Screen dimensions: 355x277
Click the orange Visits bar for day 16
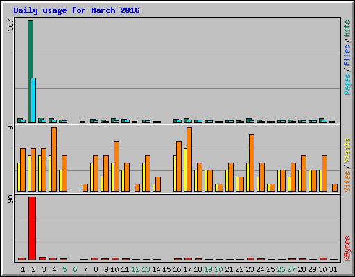[179, 166]
